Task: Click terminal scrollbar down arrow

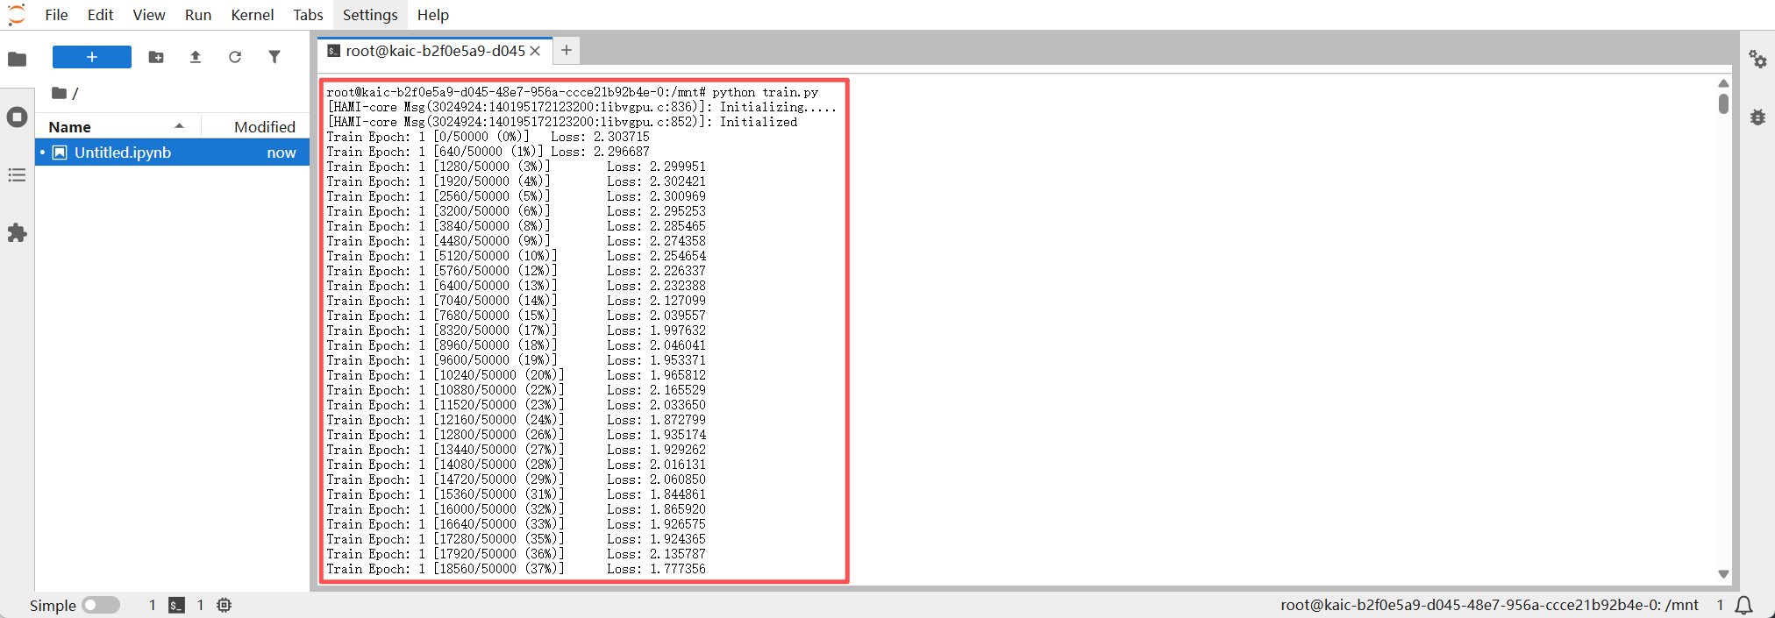Action: point(1723,574)
